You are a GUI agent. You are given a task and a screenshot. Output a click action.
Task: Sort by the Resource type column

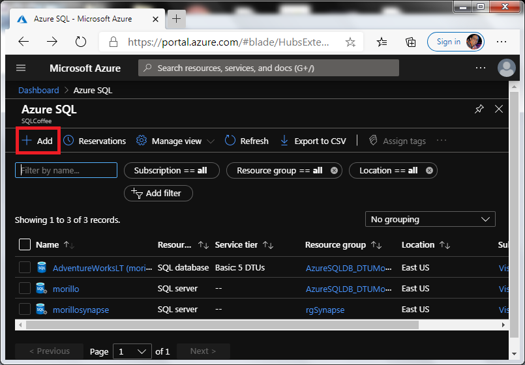[x=183, y=244]
